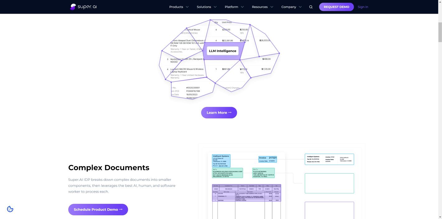Click the Learn More button

[219, 112]
